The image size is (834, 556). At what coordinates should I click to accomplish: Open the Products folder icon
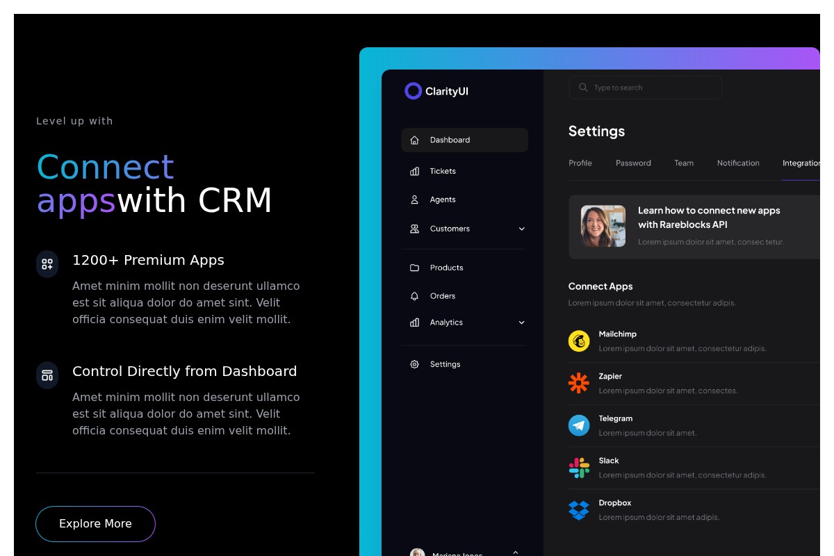coord(414,268)
